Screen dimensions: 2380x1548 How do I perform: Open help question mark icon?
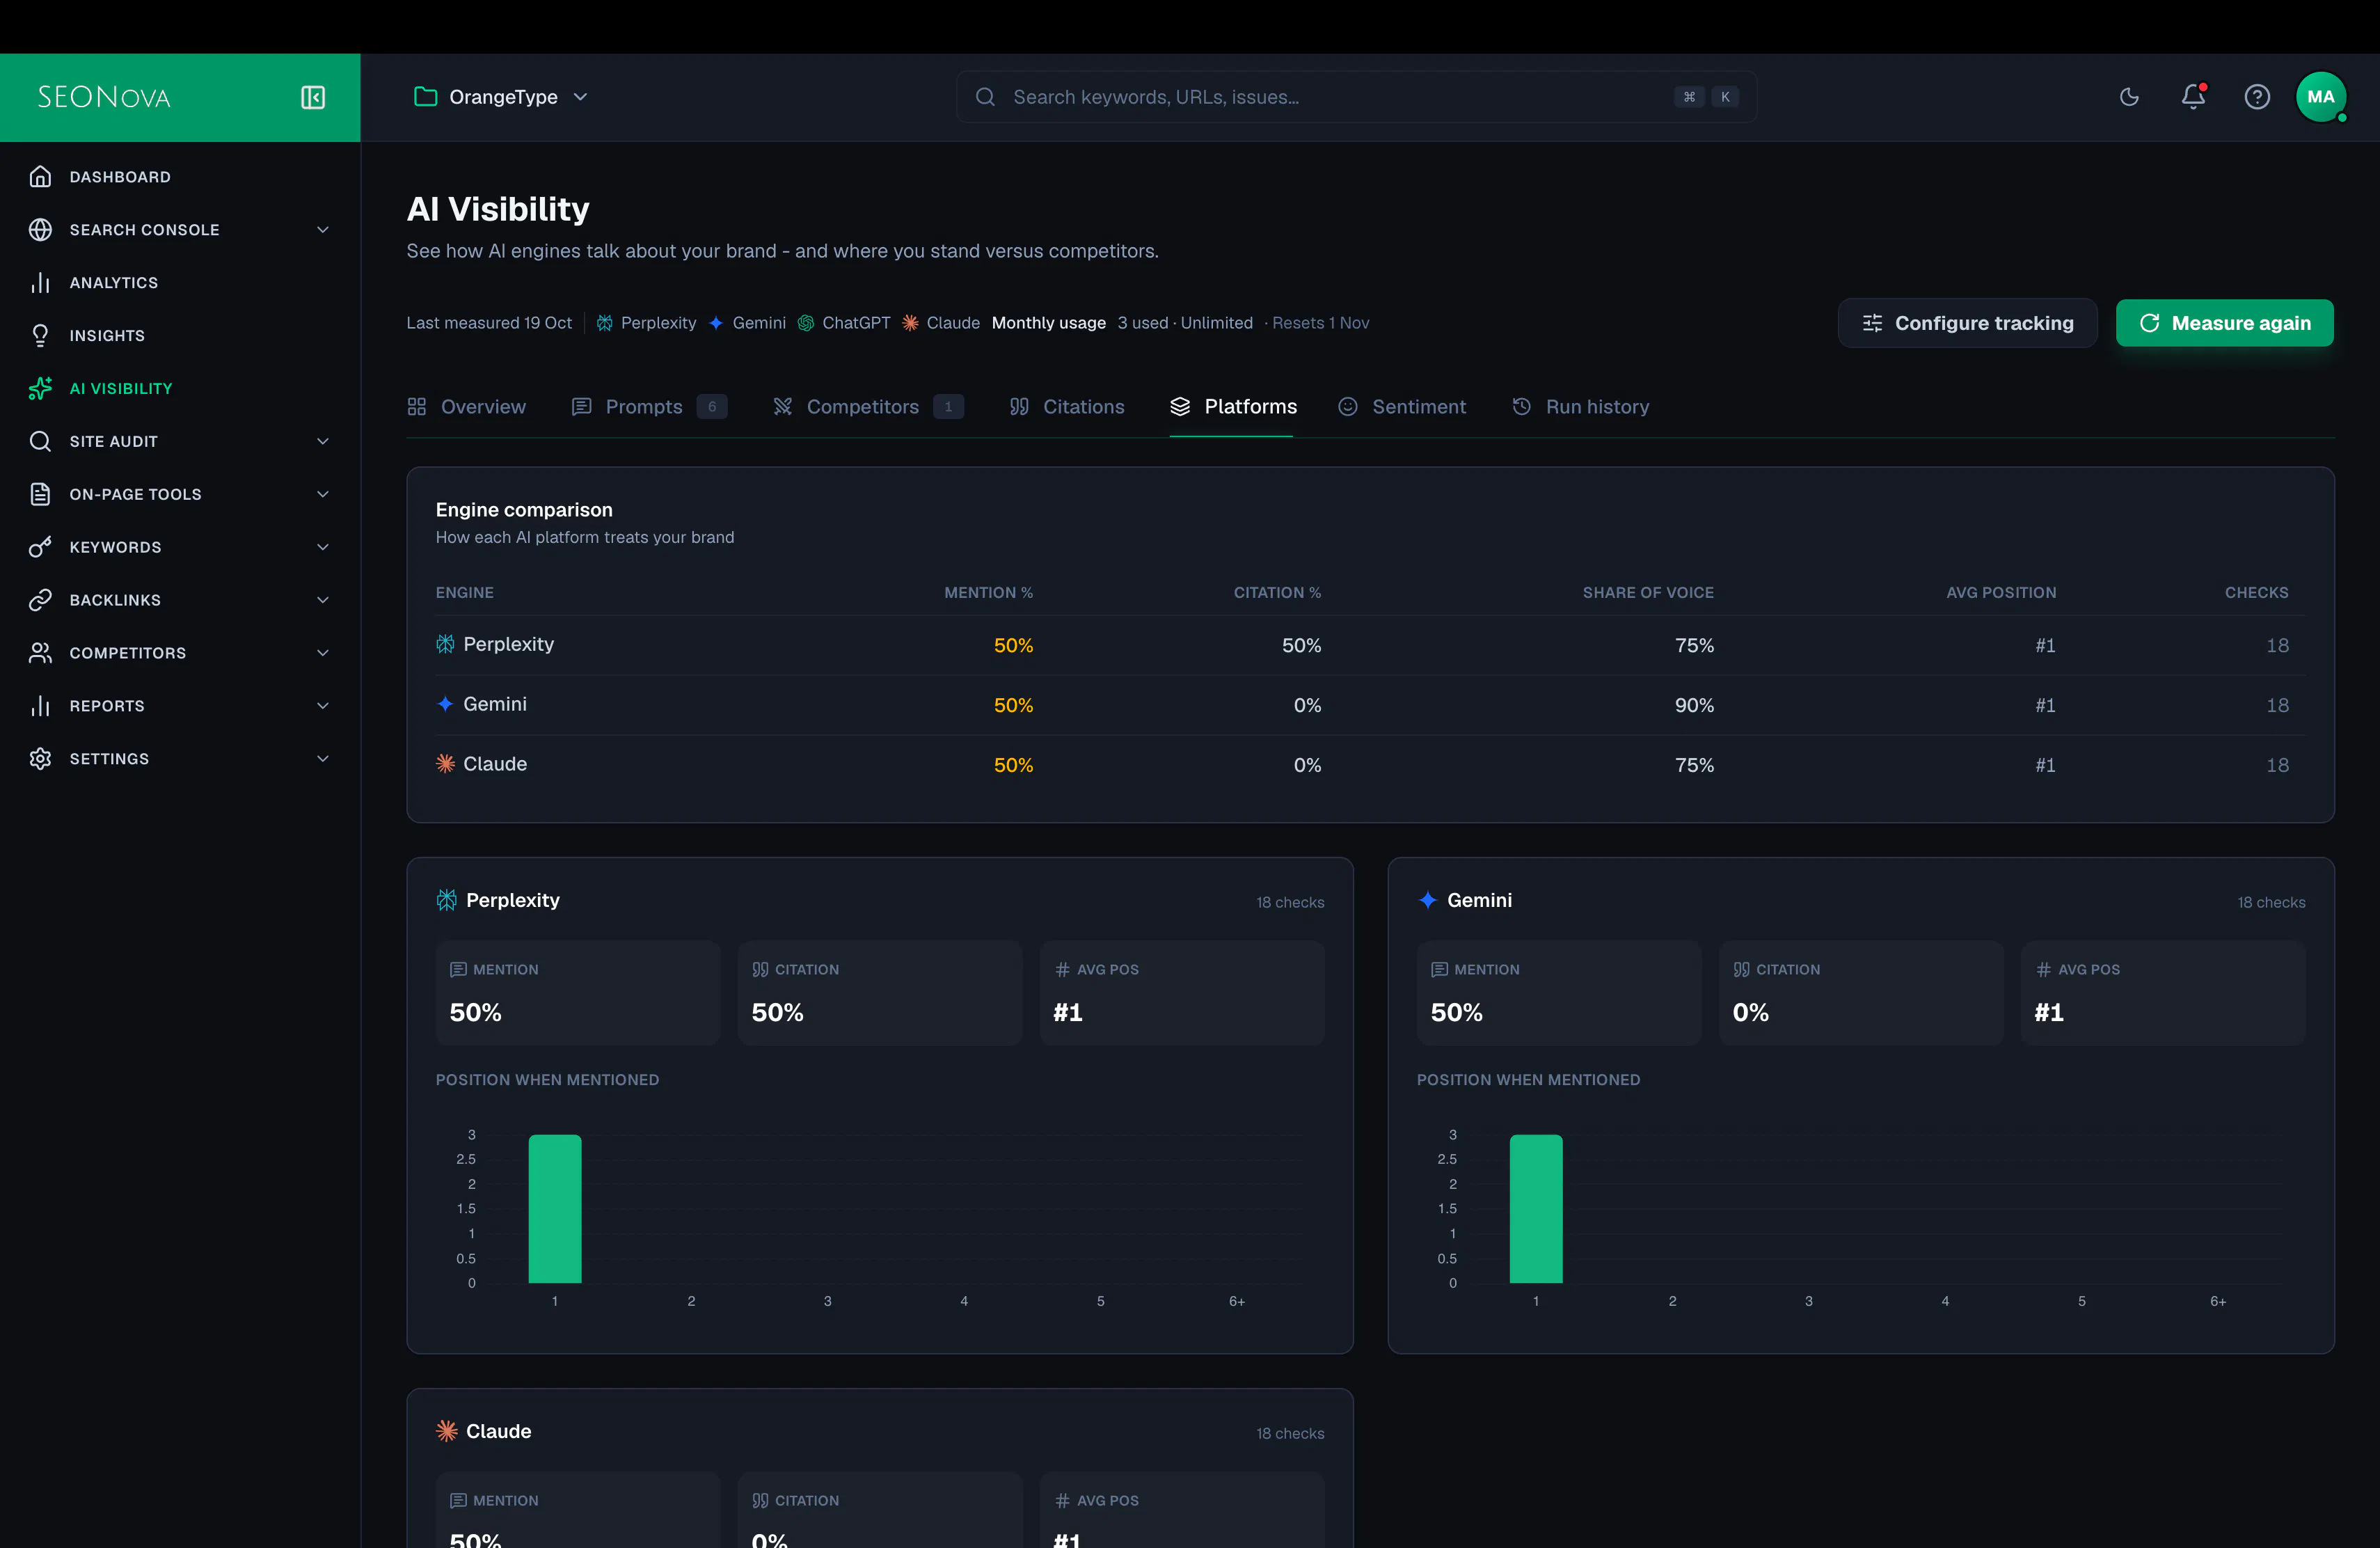click(x=2257, y=97)
